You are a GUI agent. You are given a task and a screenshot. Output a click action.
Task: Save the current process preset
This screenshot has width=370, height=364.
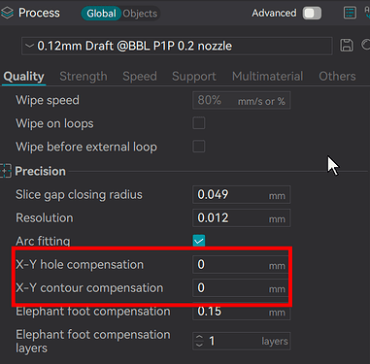[347, 46]
